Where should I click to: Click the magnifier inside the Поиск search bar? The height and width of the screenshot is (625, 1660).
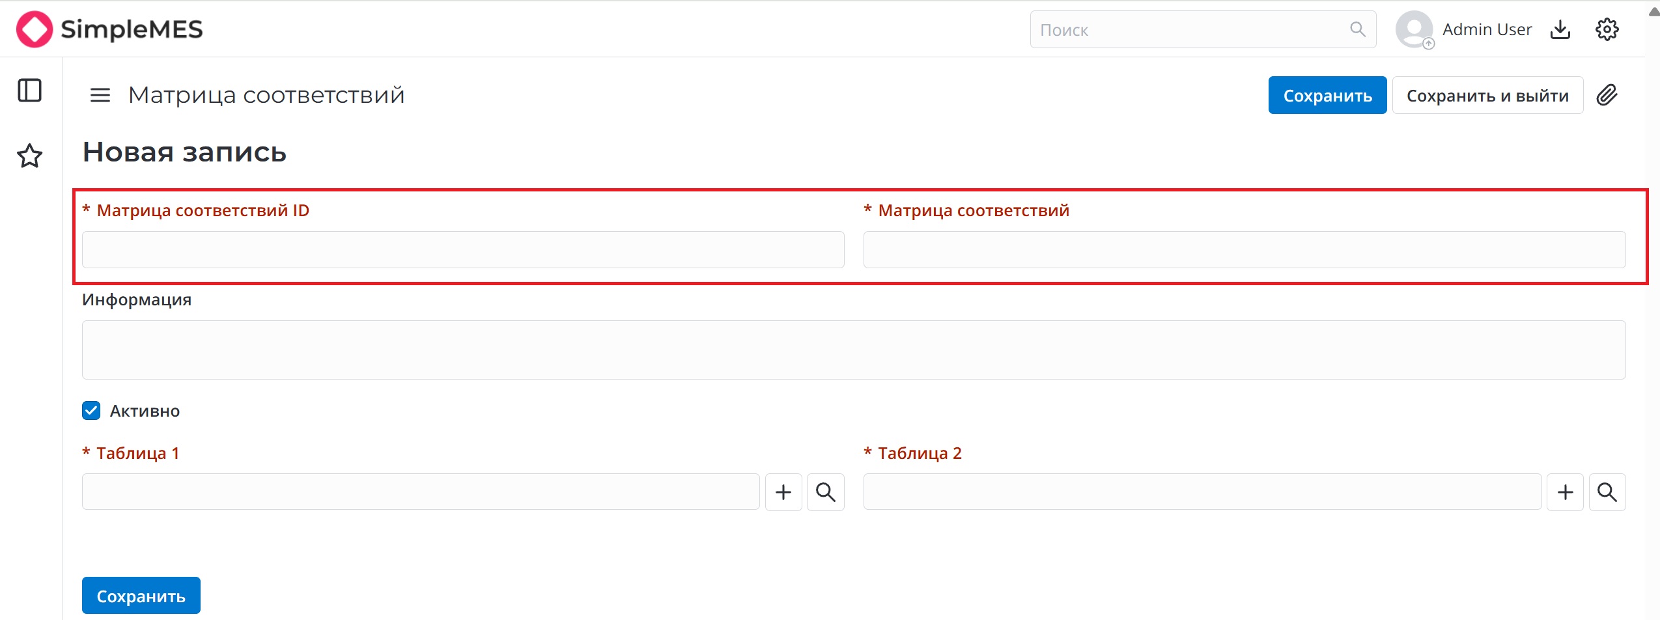point(1357,29)
